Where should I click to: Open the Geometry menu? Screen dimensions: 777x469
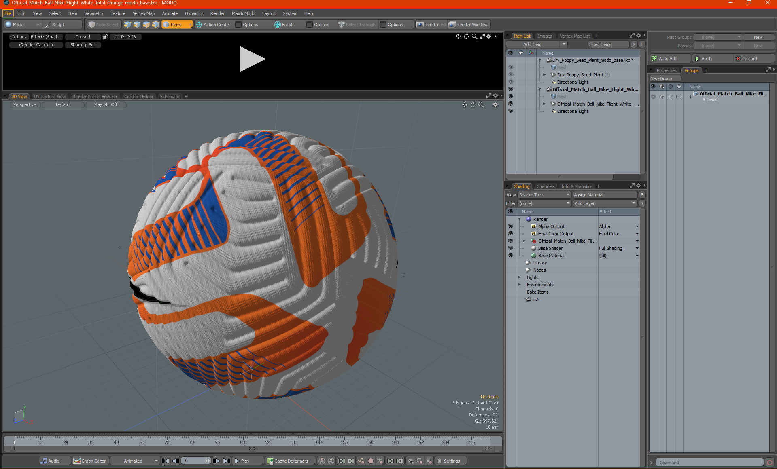(93, 13)
